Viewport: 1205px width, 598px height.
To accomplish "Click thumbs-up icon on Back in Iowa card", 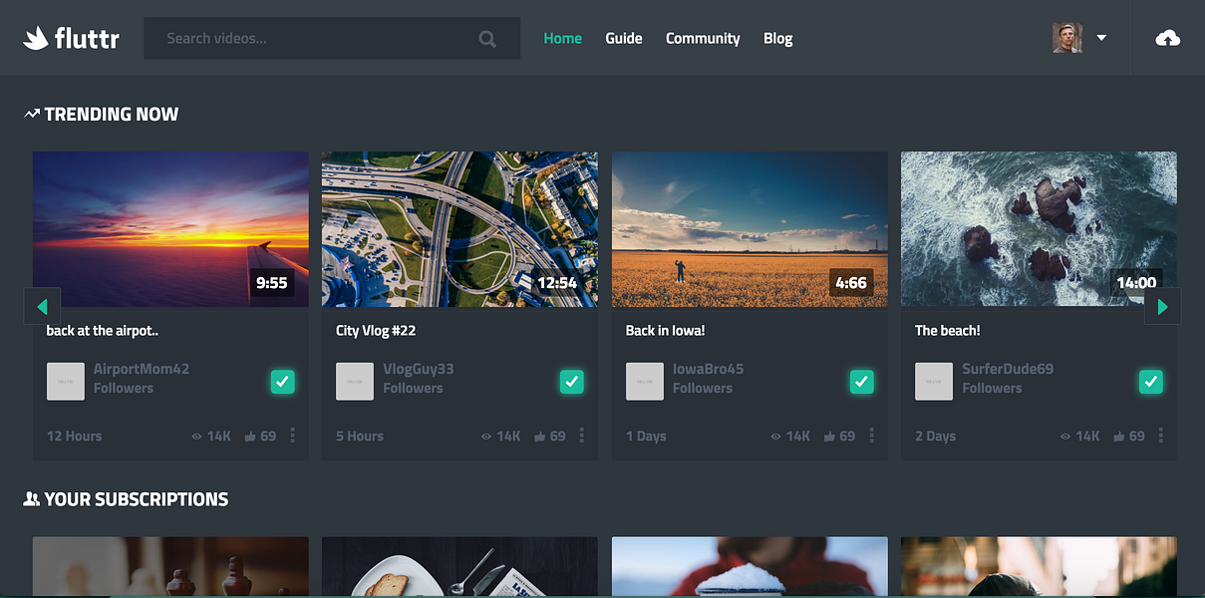I will (x=829, y=437).
